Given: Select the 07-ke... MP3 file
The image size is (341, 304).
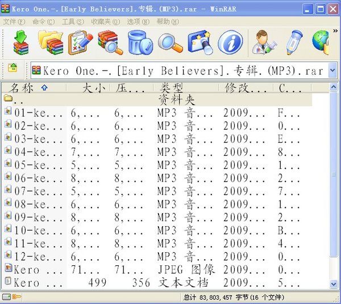Looking at the screenshot, I should coord(157,191).
